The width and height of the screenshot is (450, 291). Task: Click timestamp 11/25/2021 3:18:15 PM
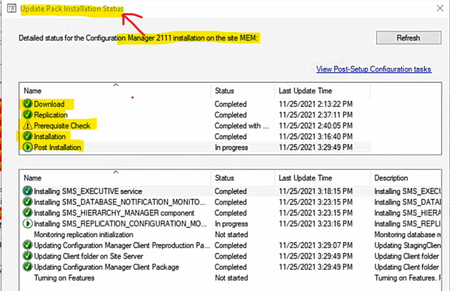315,191
